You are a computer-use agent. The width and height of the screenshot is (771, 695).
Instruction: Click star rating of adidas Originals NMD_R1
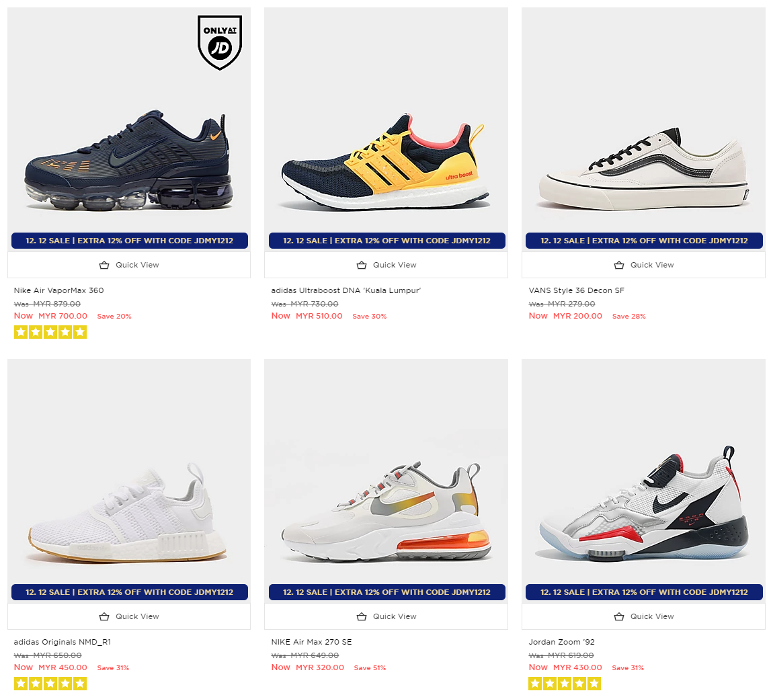click(x=50, y=683)
